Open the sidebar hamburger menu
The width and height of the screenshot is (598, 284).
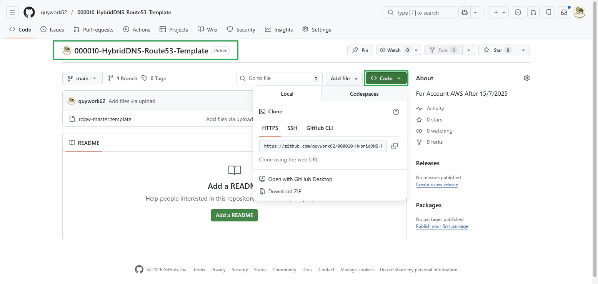pyautogui.click(x=12, y=12)
